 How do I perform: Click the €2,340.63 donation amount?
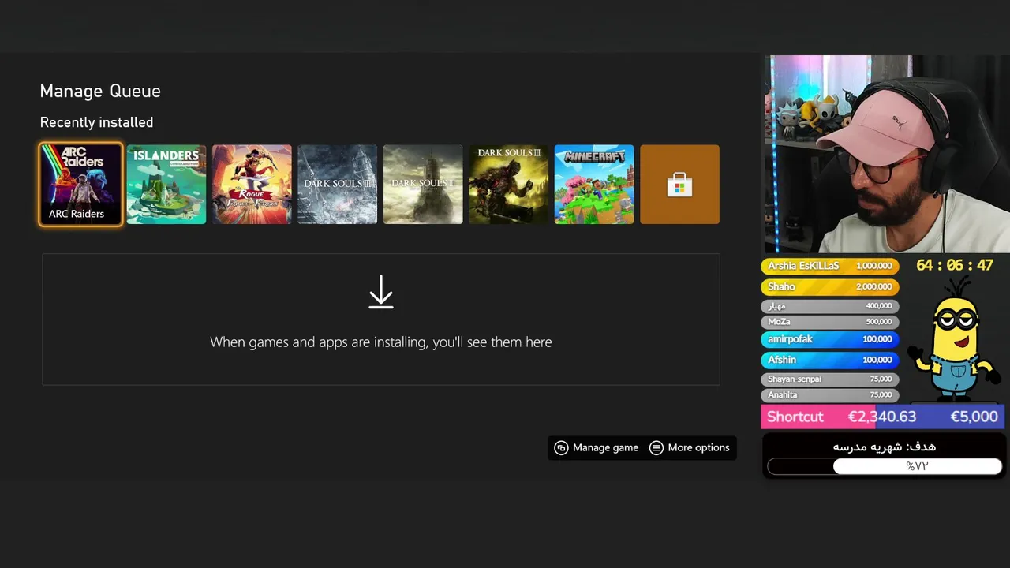[882, 417]
